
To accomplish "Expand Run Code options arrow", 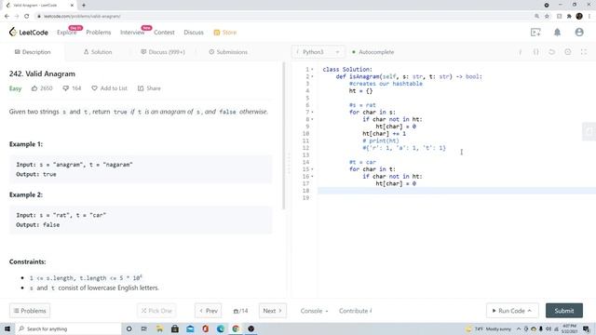I will tap(530, 311).
